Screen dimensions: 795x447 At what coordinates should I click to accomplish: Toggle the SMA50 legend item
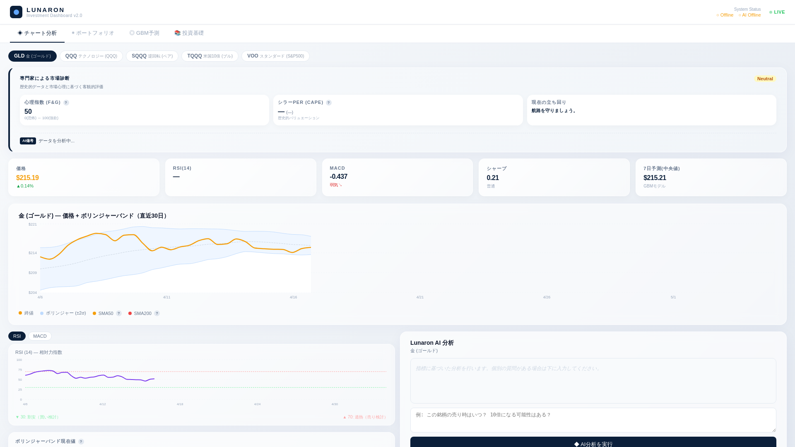click(103, 313)
